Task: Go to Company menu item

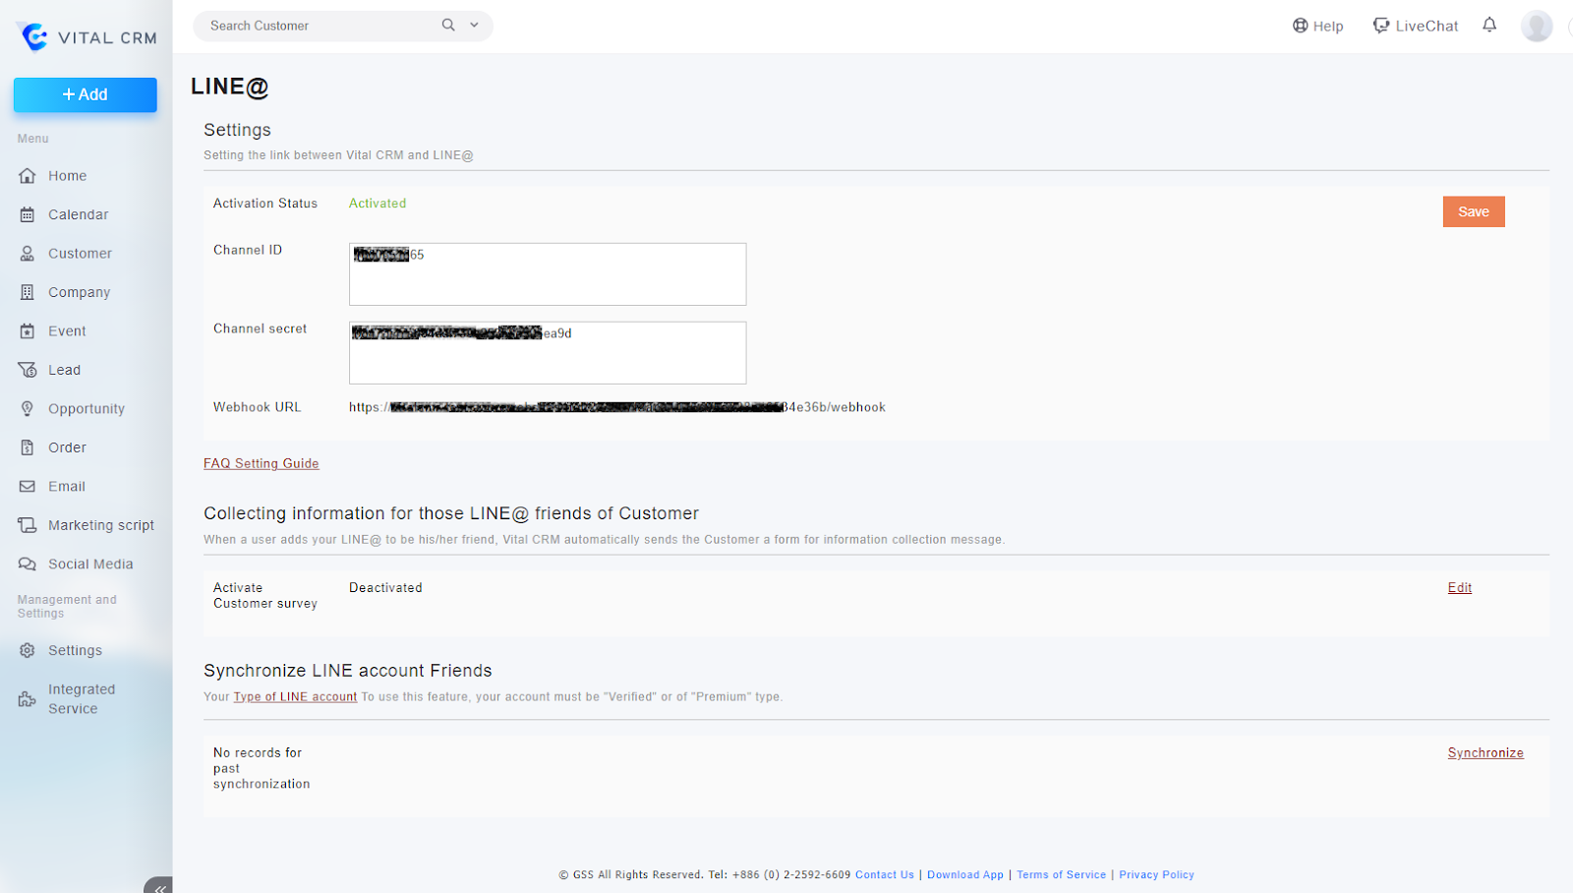Action: pos(80,292)
